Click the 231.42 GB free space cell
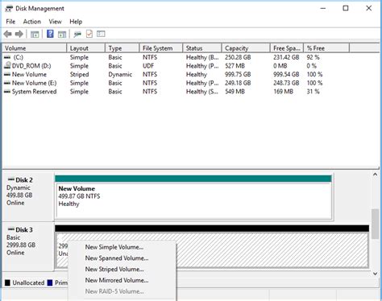This screenshot has height=301, width=382. (x=286, y=57)
